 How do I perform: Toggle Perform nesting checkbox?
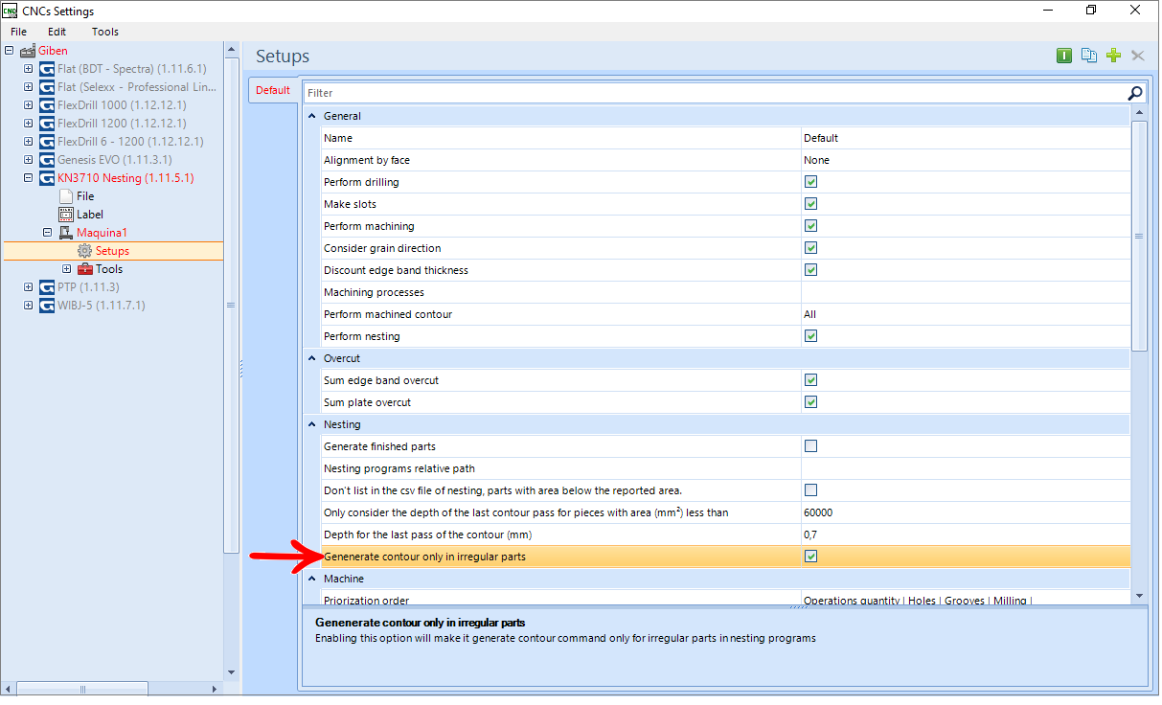(810, 336)
